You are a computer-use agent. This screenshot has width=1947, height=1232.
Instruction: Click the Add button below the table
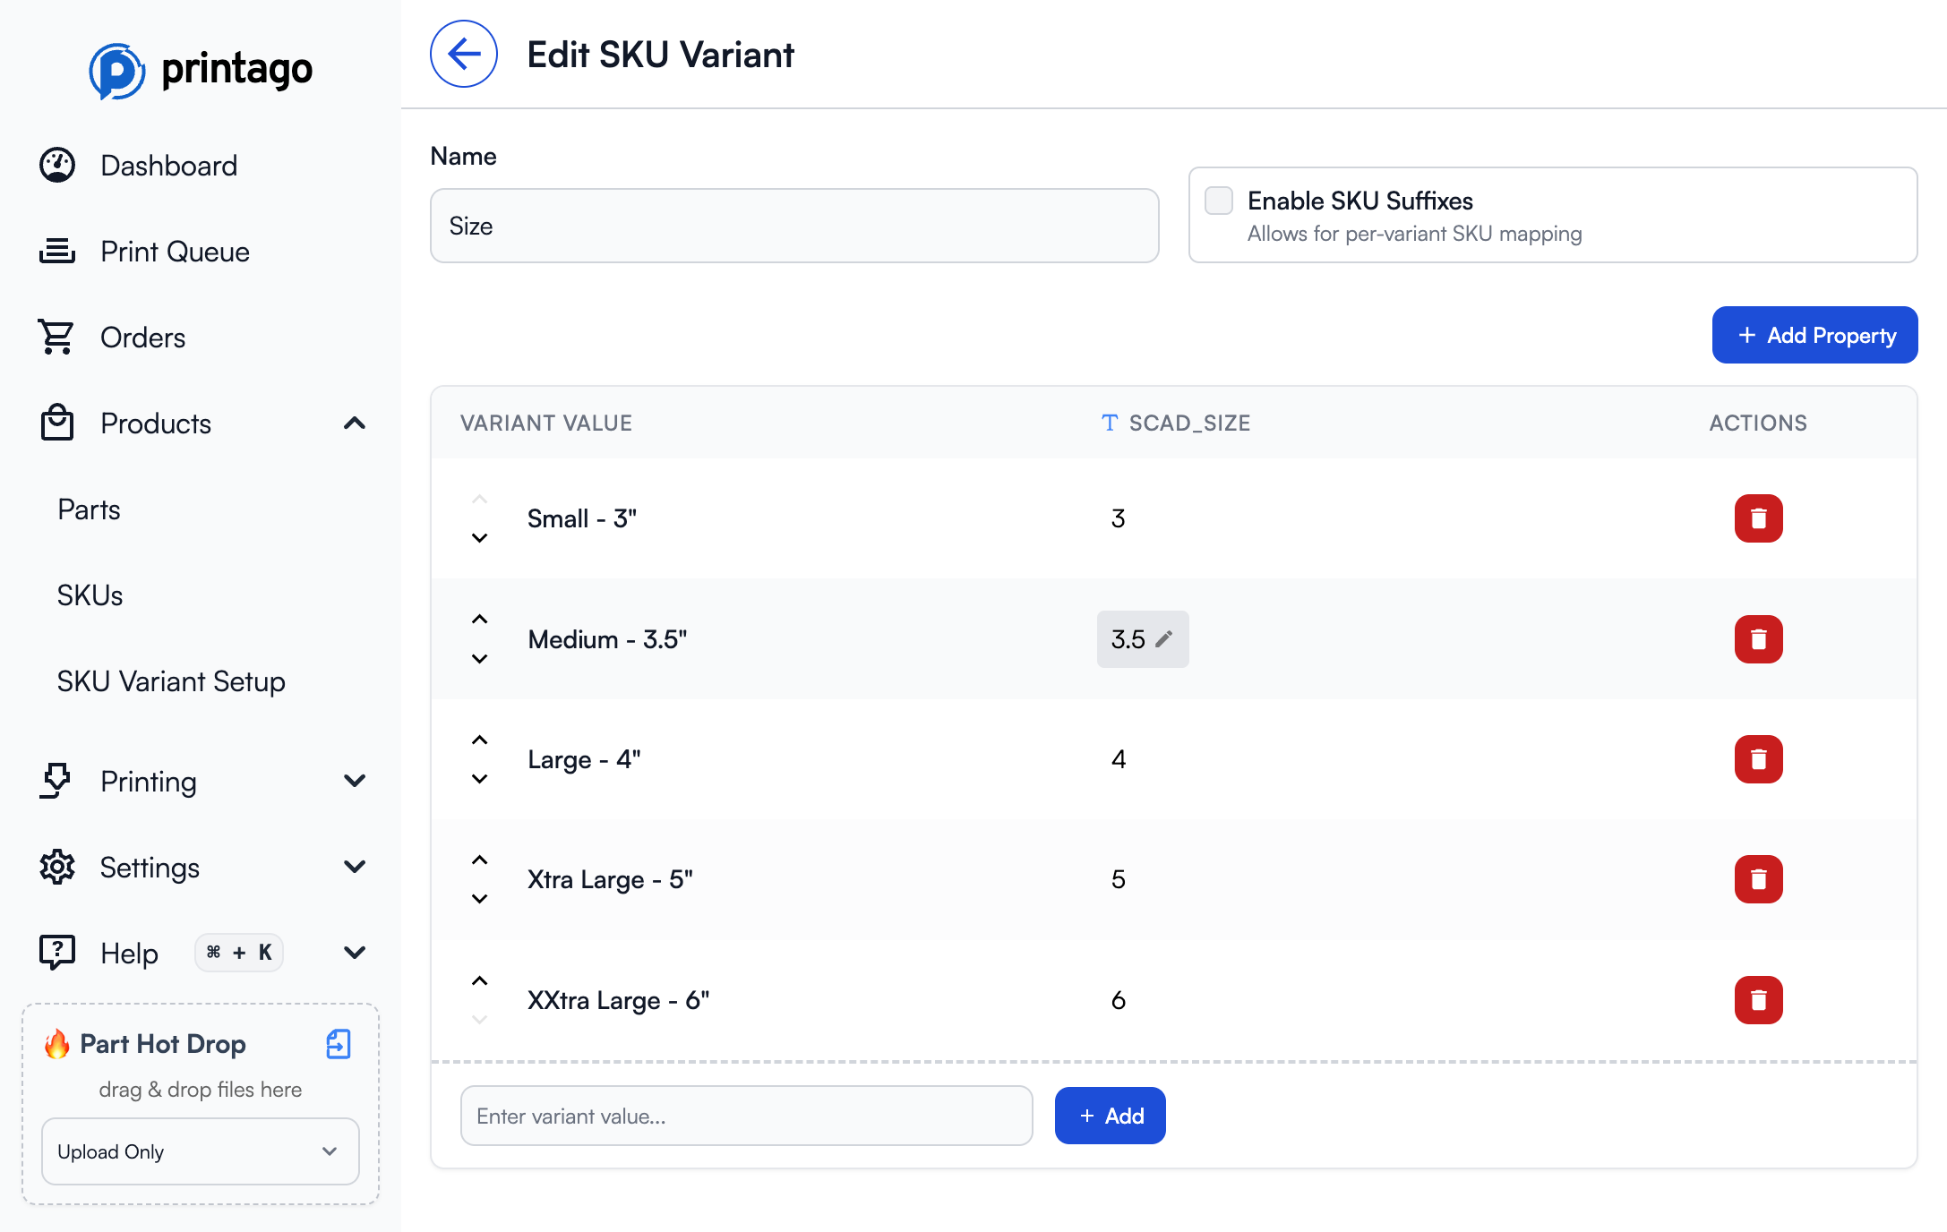coord(1110,1116)
